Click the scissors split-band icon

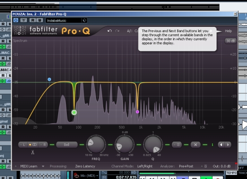pyautogui.click(x=33, y=152)
